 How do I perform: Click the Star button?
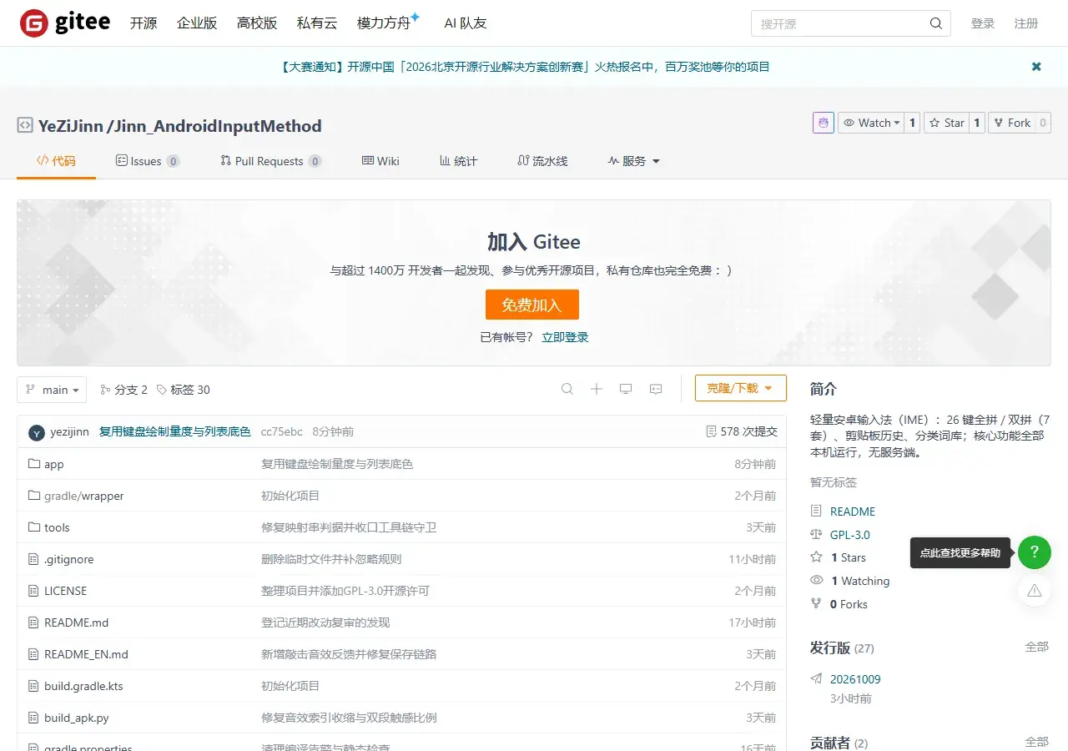click(x=946, y=123)
